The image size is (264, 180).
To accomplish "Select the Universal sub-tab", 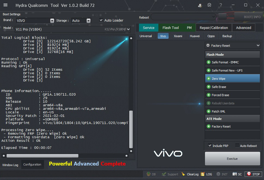I will coord(146,36).
